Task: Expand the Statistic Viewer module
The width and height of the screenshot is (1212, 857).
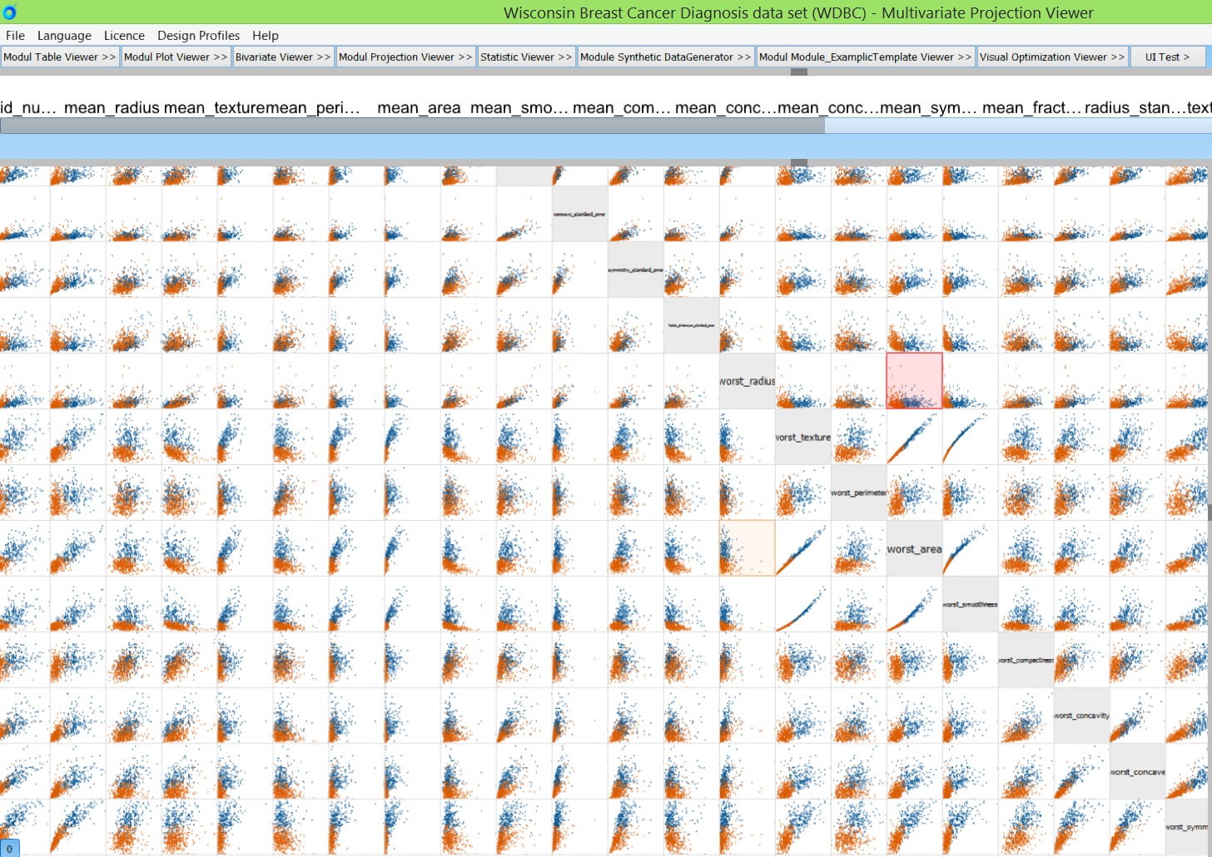Action: coord(525,57)
